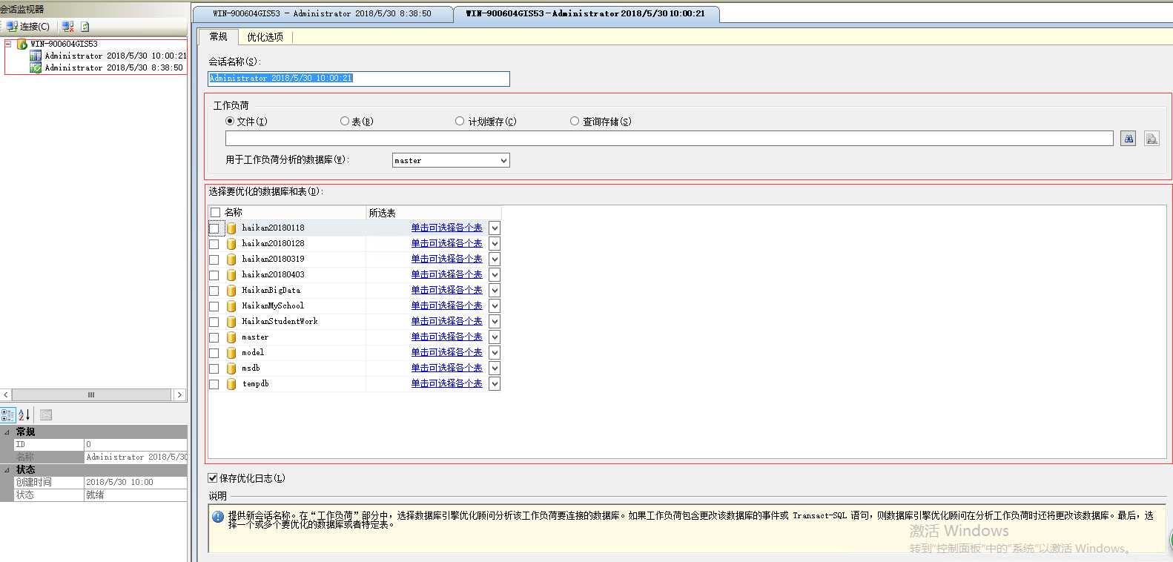This screenshot has width=1173, height=562.
Task: Open table dropdown arrow for tempdb
Action: 495,384
